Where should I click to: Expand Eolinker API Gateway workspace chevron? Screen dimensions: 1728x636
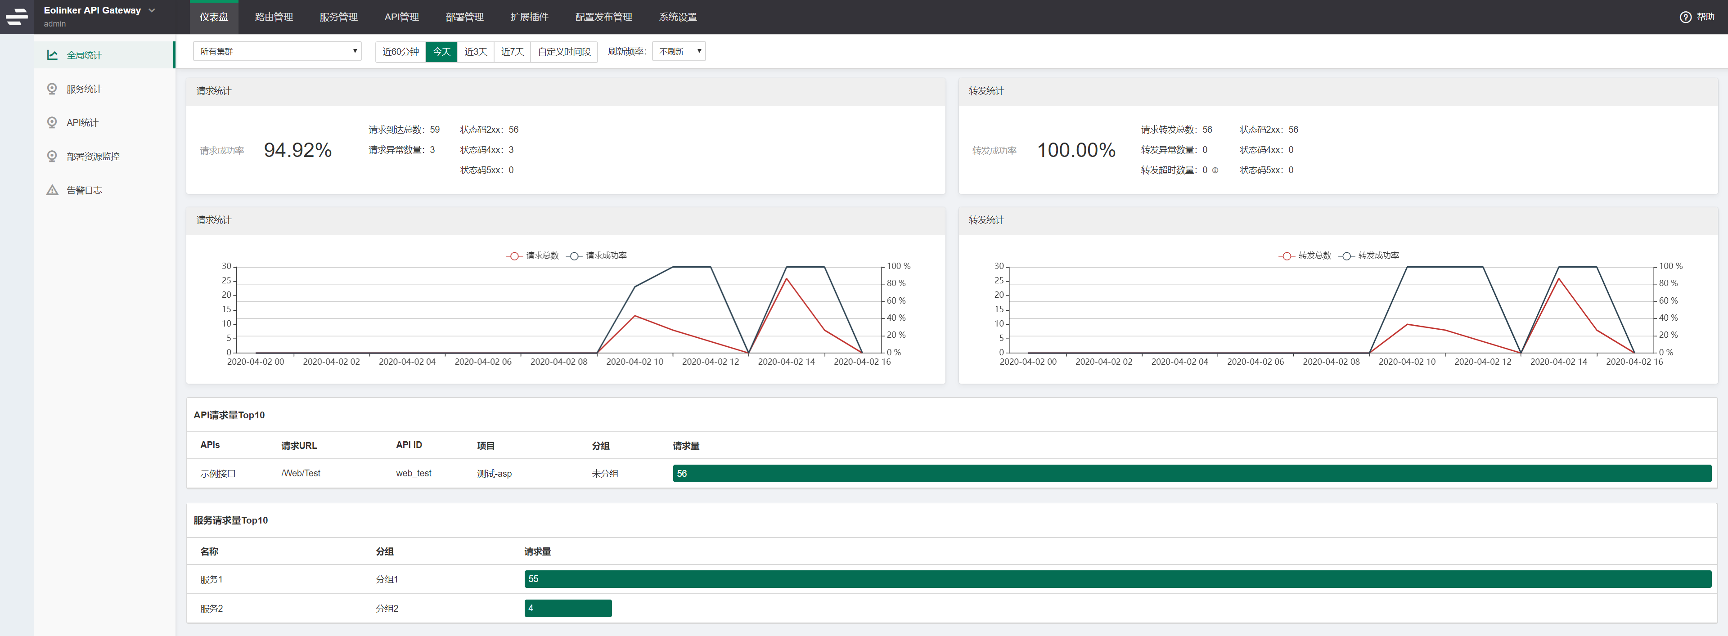pyautogui.click(x=152, y=10)
